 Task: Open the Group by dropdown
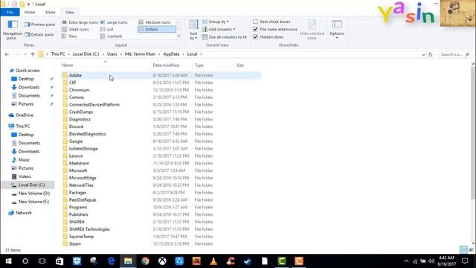coord(216,22)
